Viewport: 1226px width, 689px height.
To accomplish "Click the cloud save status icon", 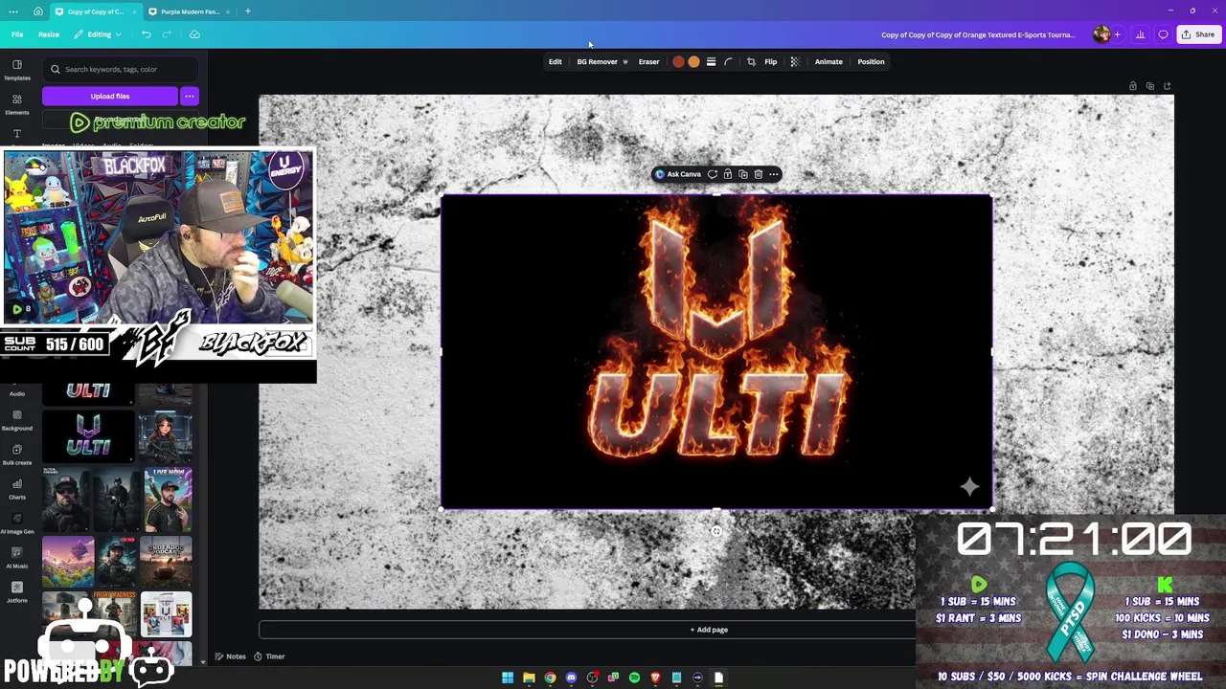I will tap(194, 34).
